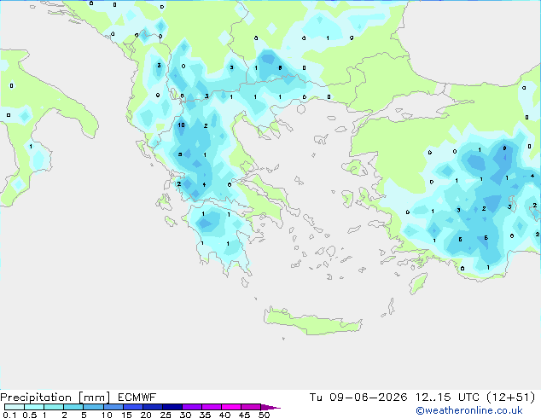Click the island of Crete on the map
Image resolution: width=541 pixels, height=418 pixels.
[312, 322]
